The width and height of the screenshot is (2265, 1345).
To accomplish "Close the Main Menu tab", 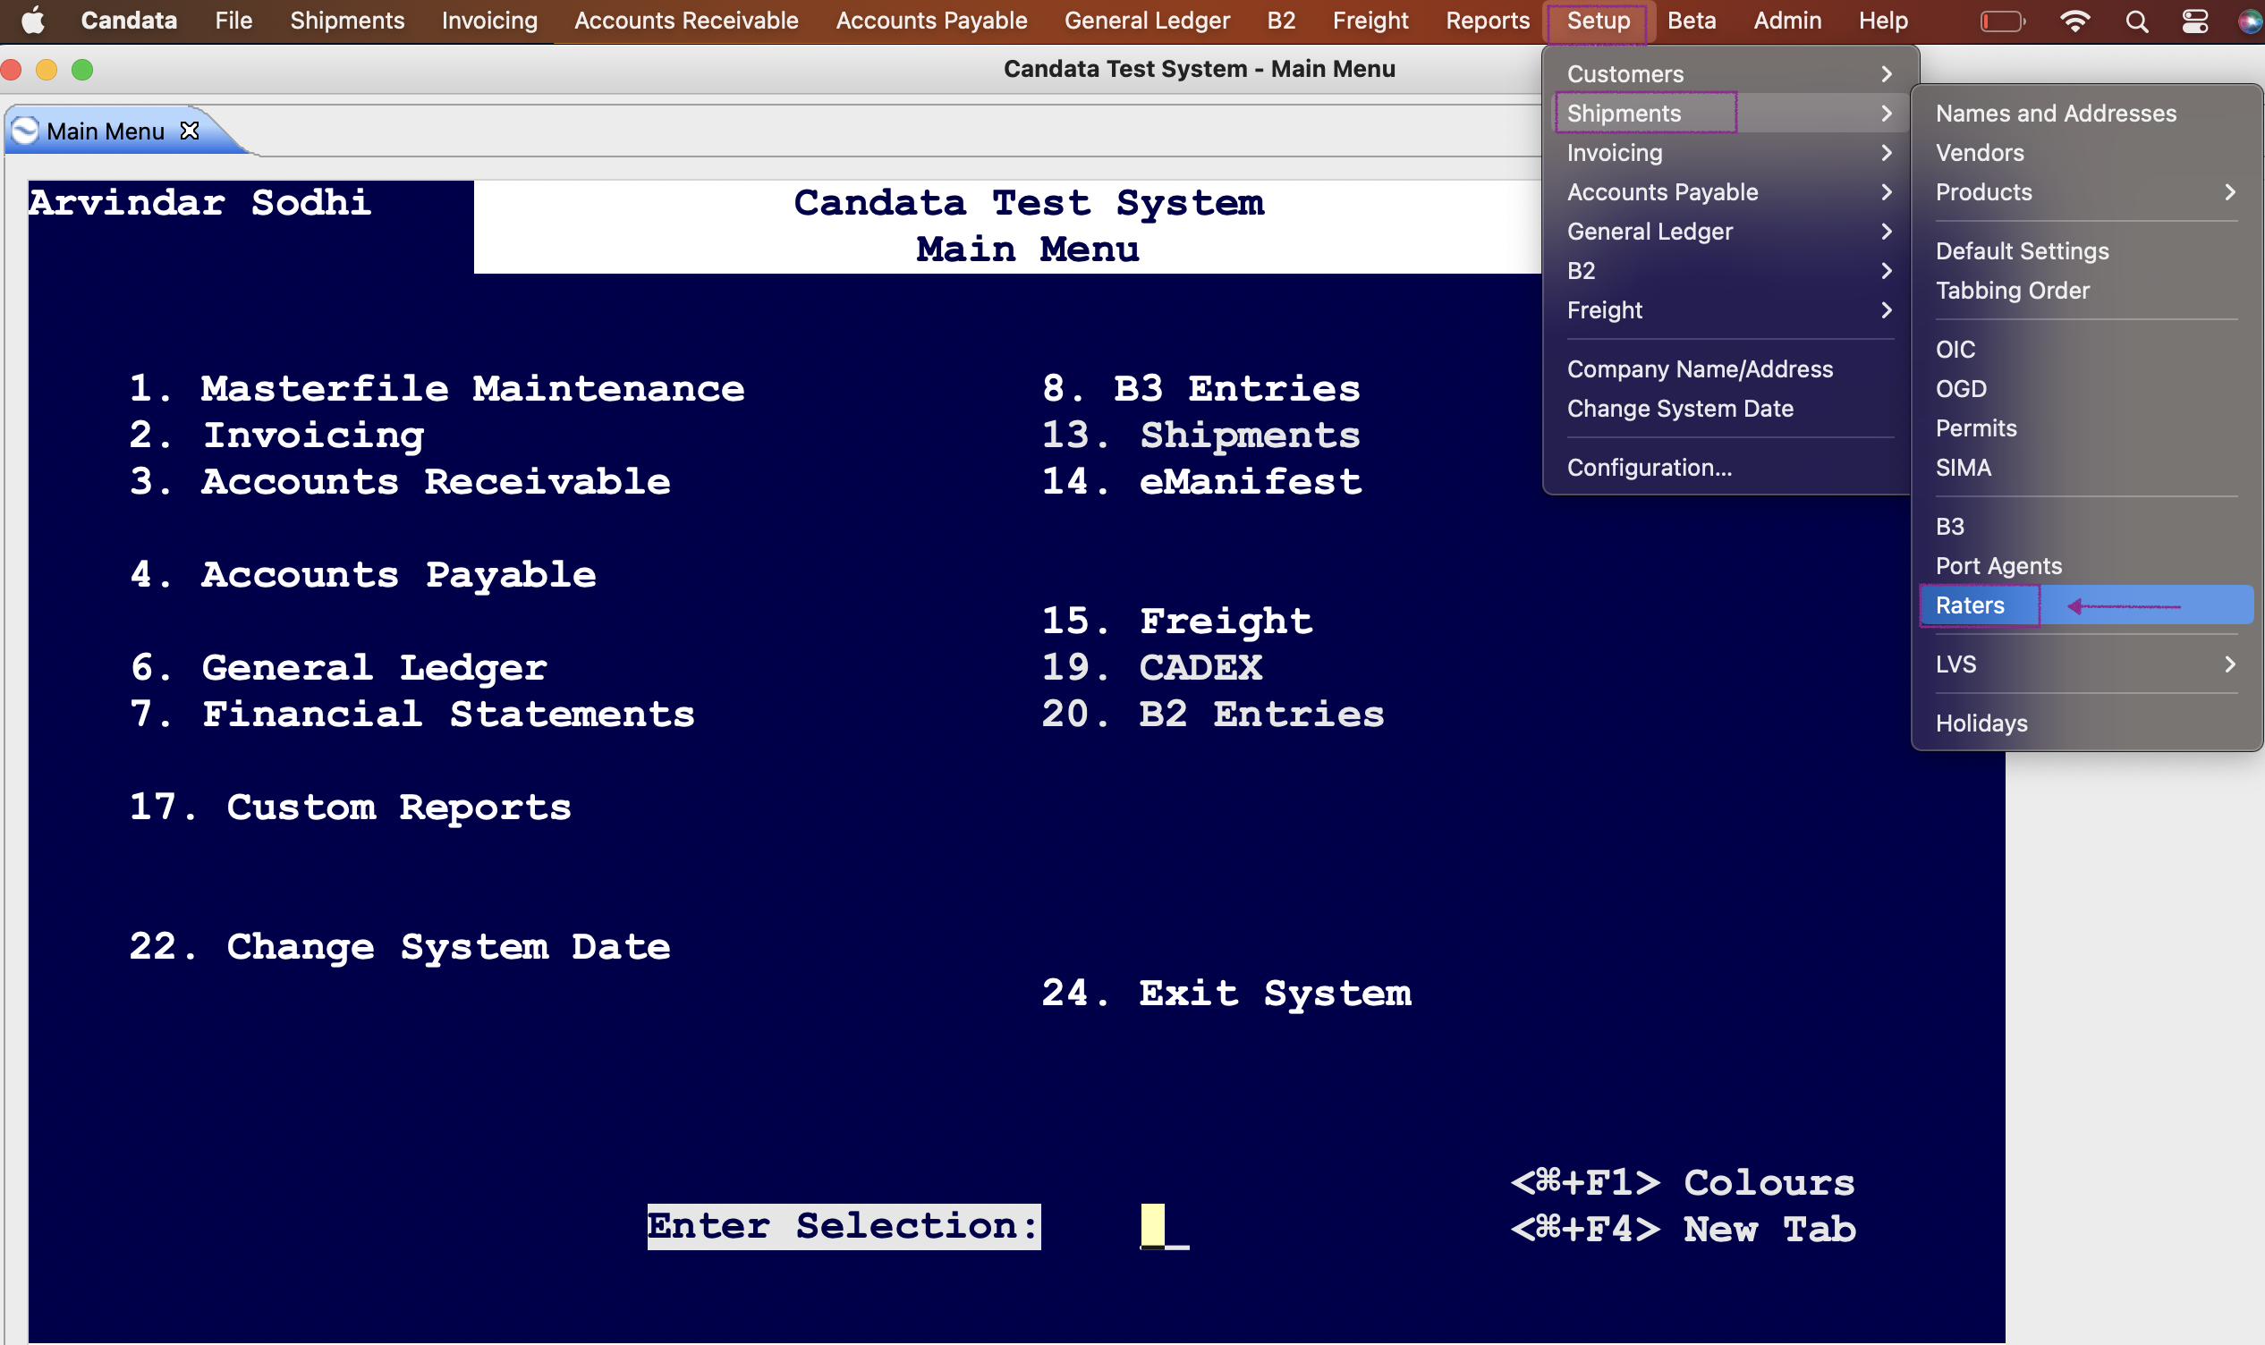I will pyautogui.click(x=190, y=131).
